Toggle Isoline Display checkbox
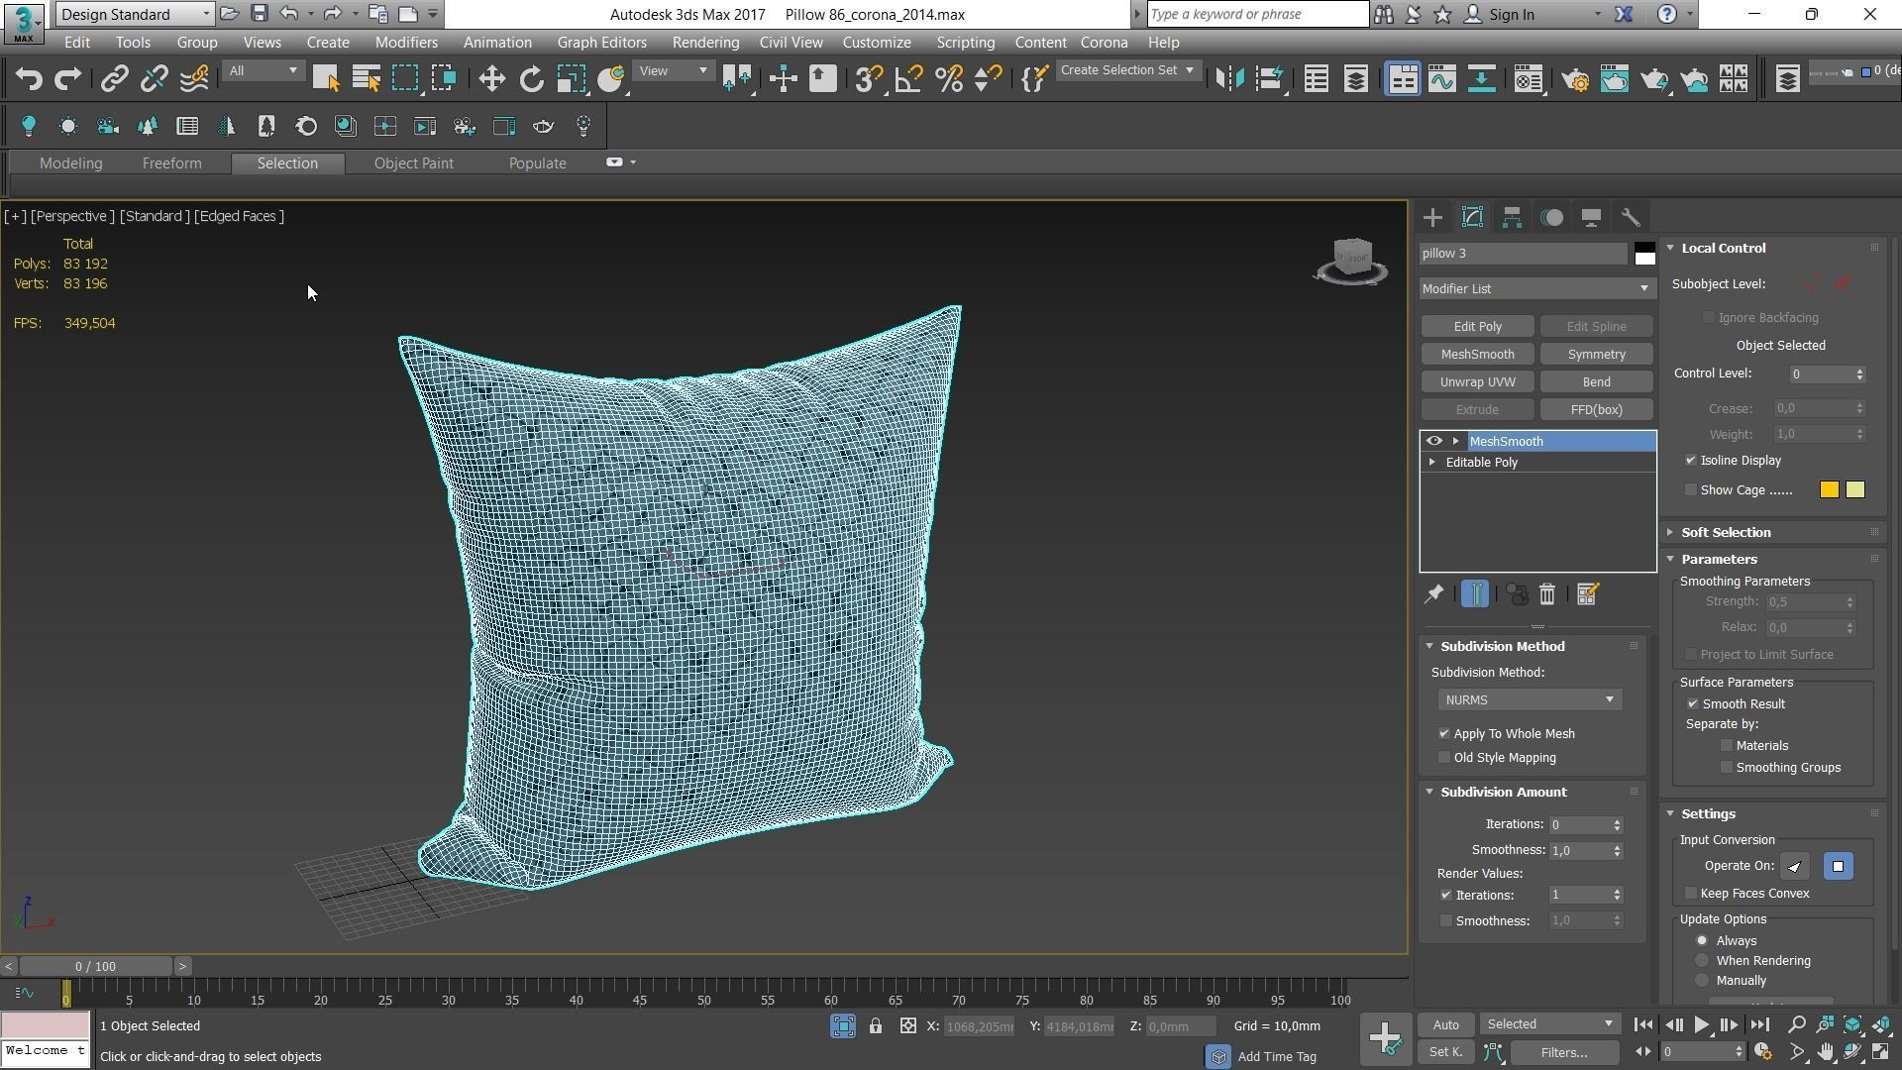Image resolution: width=1902 pixels, height=1070 pixels. click(x=1691, y=461)
